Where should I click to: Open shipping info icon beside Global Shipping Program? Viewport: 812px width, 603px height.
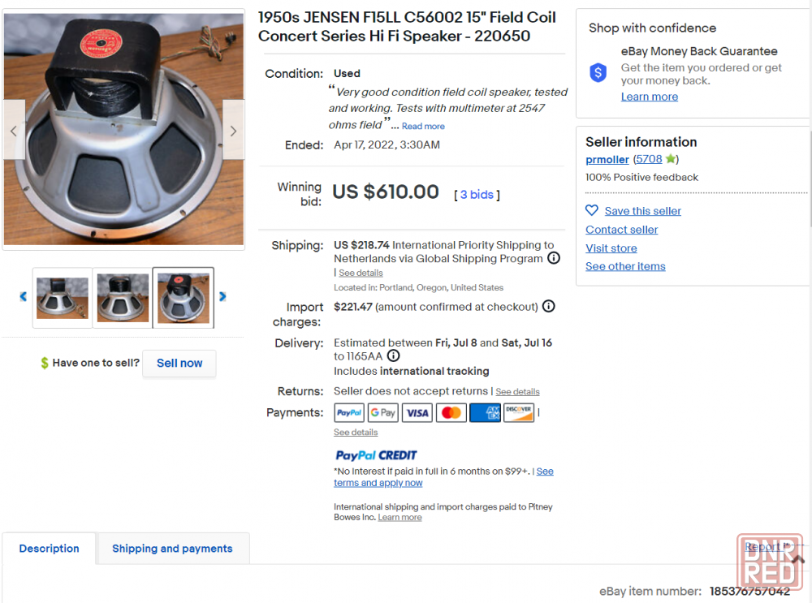(554, 258)
